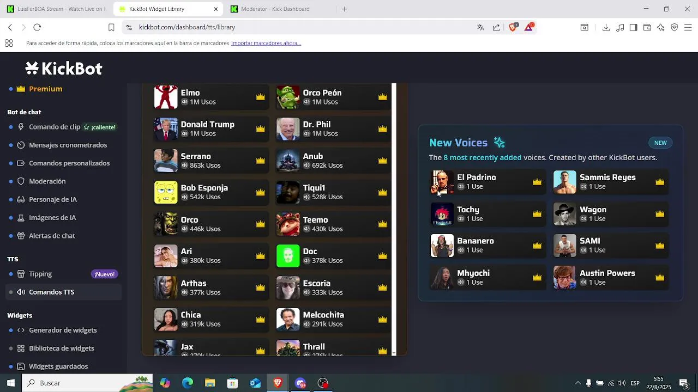Click the crown icon for Anub
Viewport: 698px width, 392px height.
click(382, 161)
